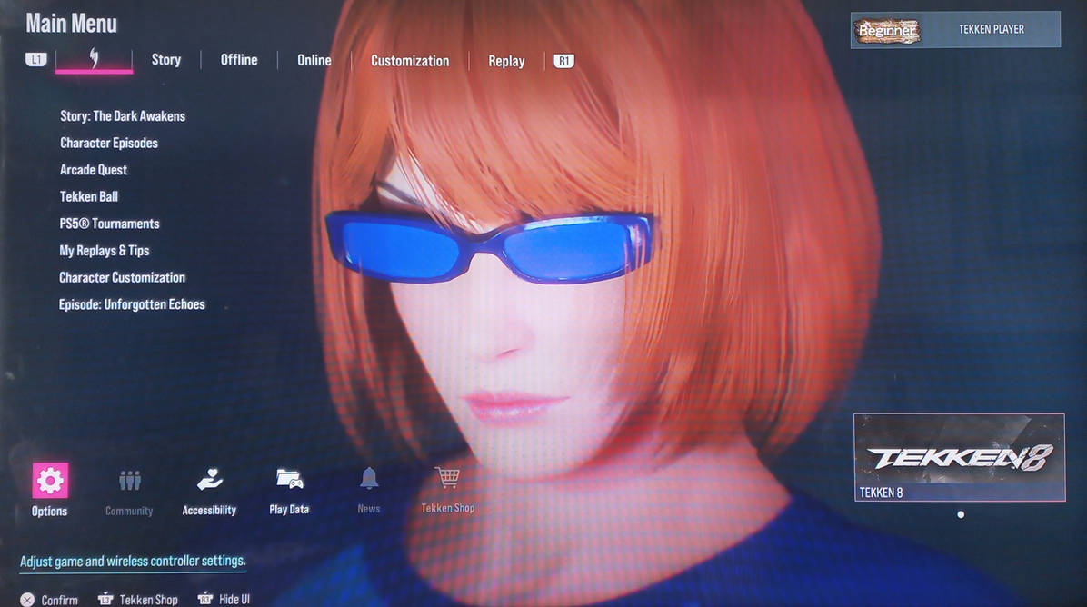This screenshot has width=1087, height=607.
Task: Open the Replay tab
Action: tap(506, 61)
